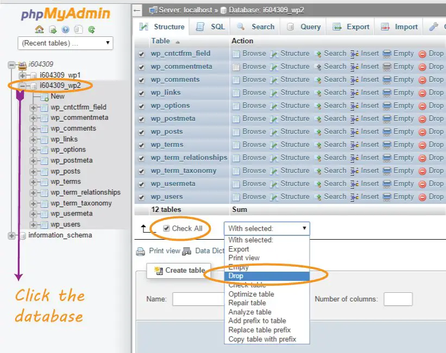446x353 pixels.
Task: Click the New table icon in sidebar
Action: [45, 98]
